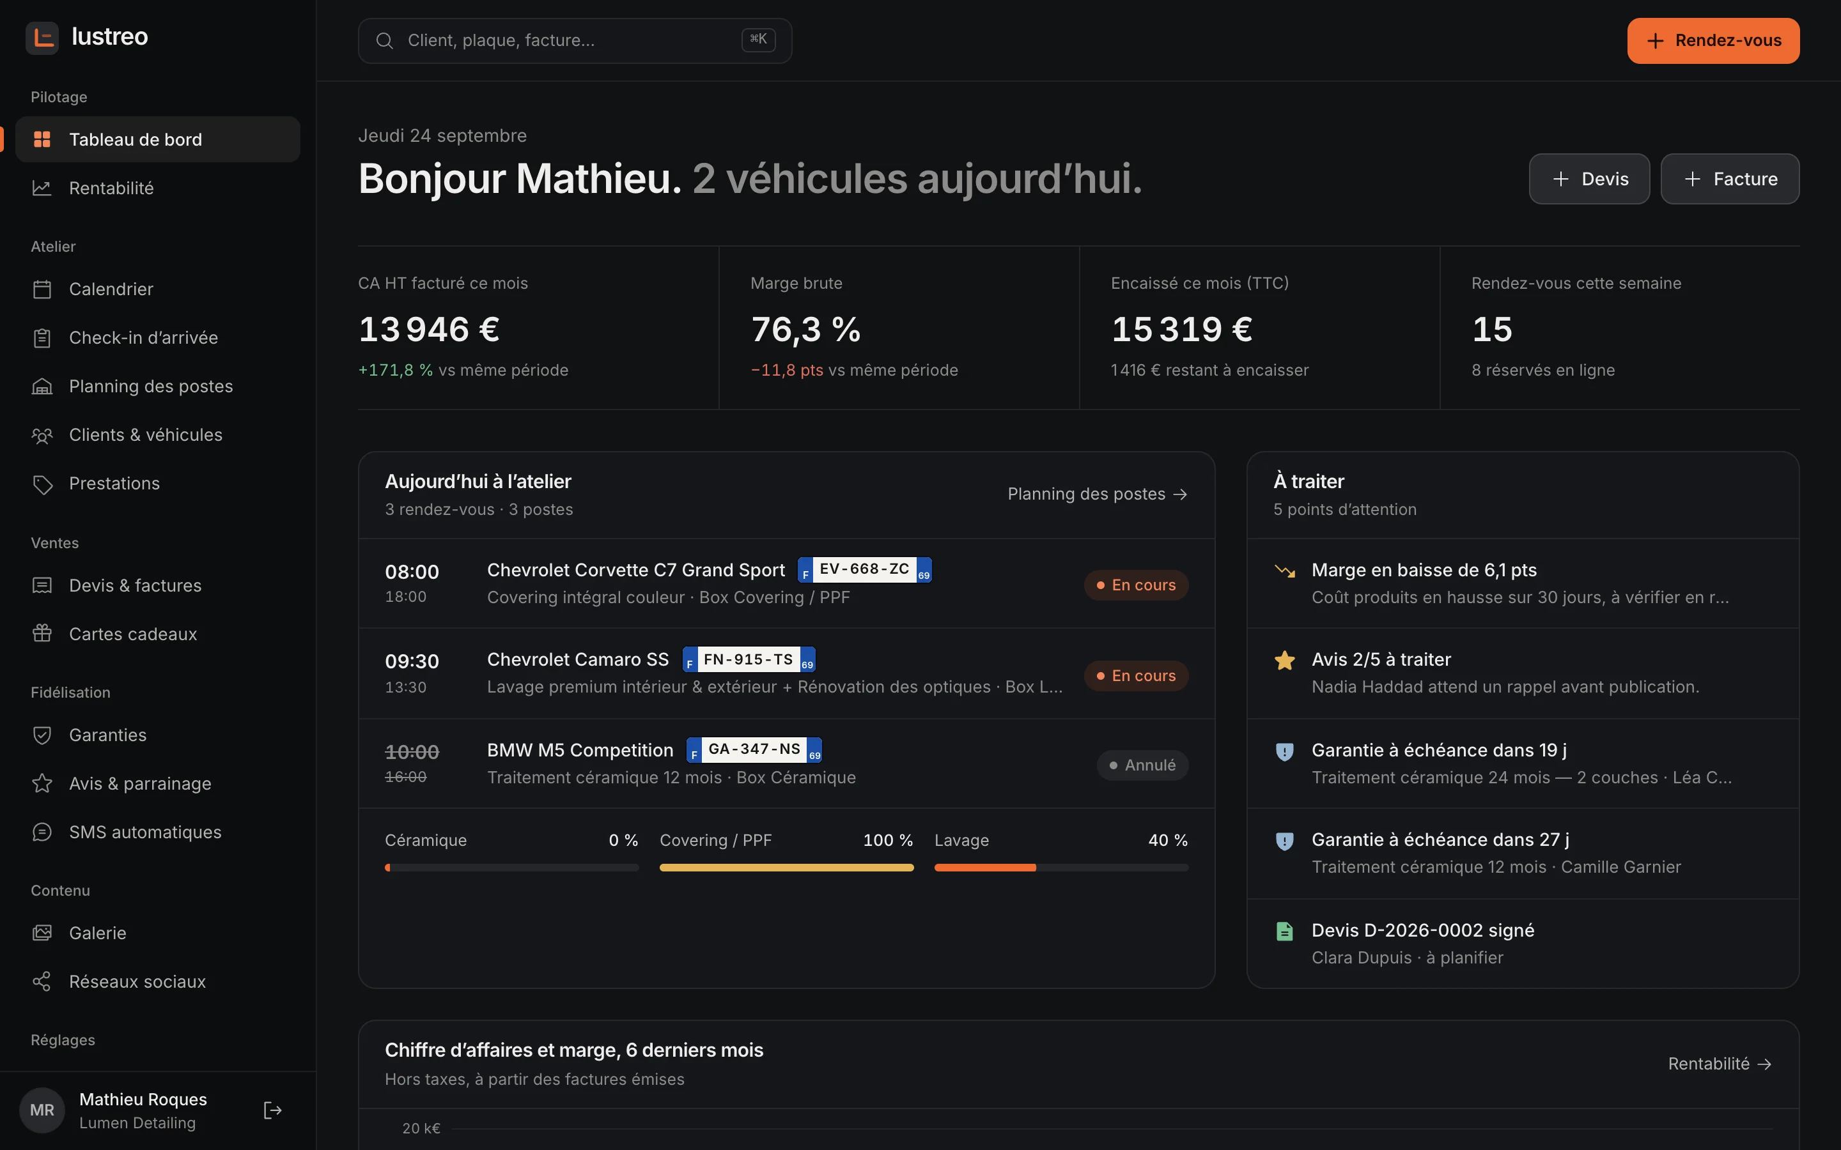Viewport: 1841px width, 1150px height.
Task: Click the Garanties shield icon in sidebar
Action: 43,735
